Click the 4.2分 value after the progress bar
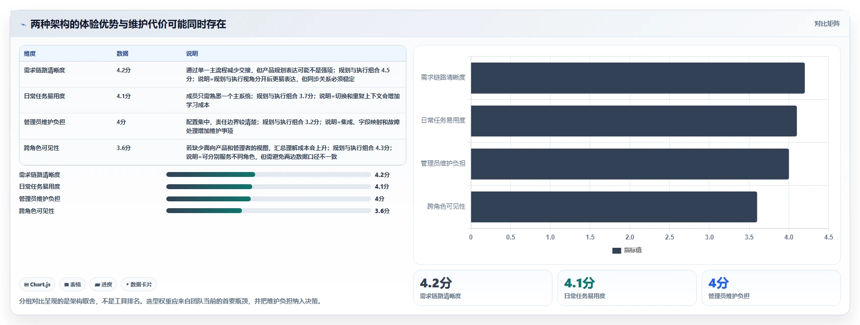Viewport: 860px width, 325px height. tap(382, 175)
